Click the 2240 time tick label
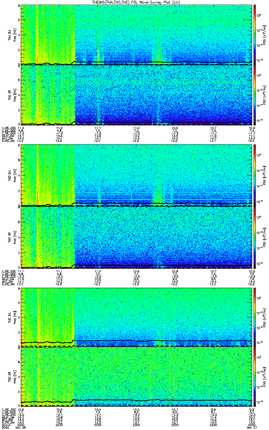Screen dimensions: 269x430 [98, 425]
